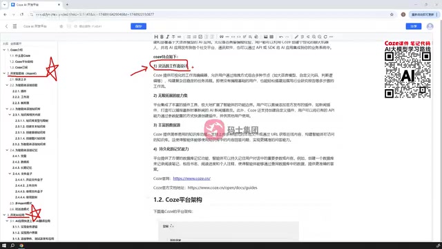Click the blue 保存 save button

[138, 26]
